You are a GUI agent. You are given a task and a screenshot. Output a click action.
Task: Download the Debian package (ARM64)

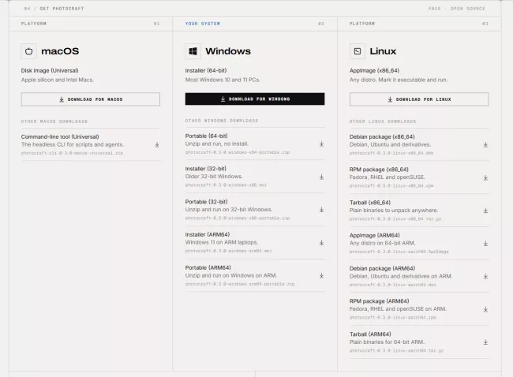click(x=485, y=276)
